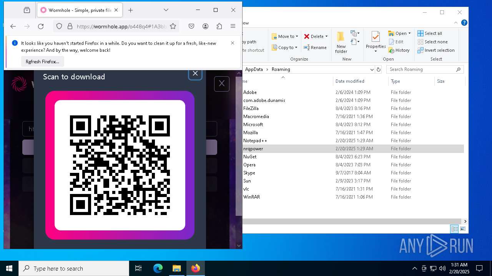The width and height of the screenshot is (492, 276).
Task: Click Search Roaming box
Action: point(425,69)
